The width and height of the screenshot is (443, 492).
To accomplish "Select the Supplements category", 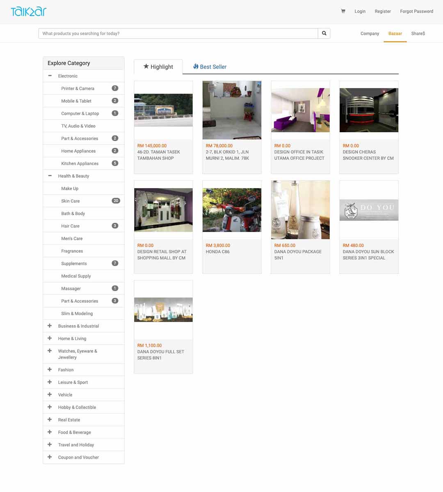I will [74, 263].
